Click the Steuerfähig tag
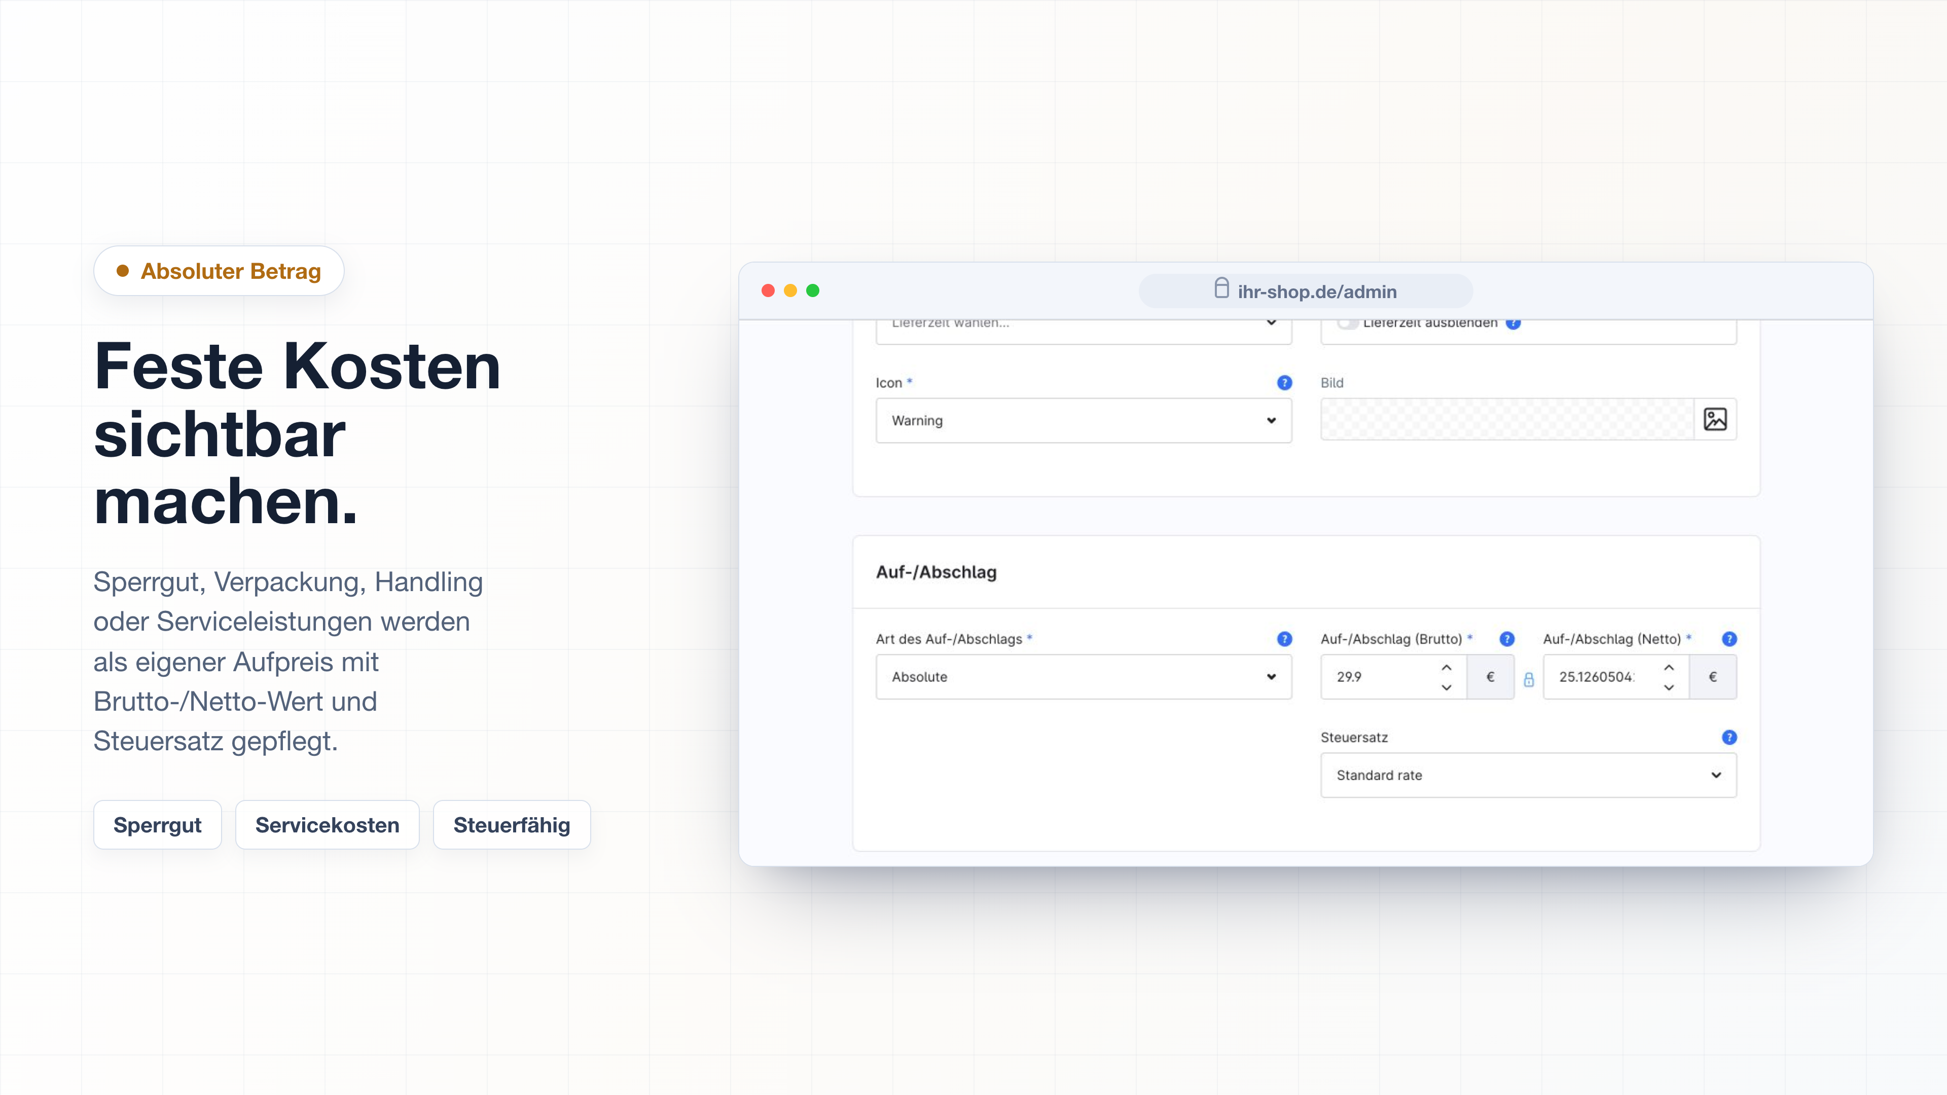 tap(512, 824)
